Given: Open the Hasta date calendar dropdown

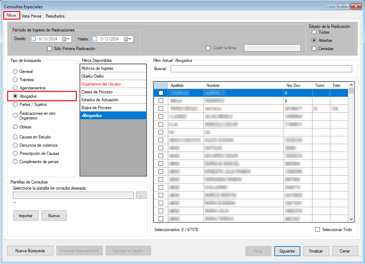Looking at the screenshot, I should point(128,39).
